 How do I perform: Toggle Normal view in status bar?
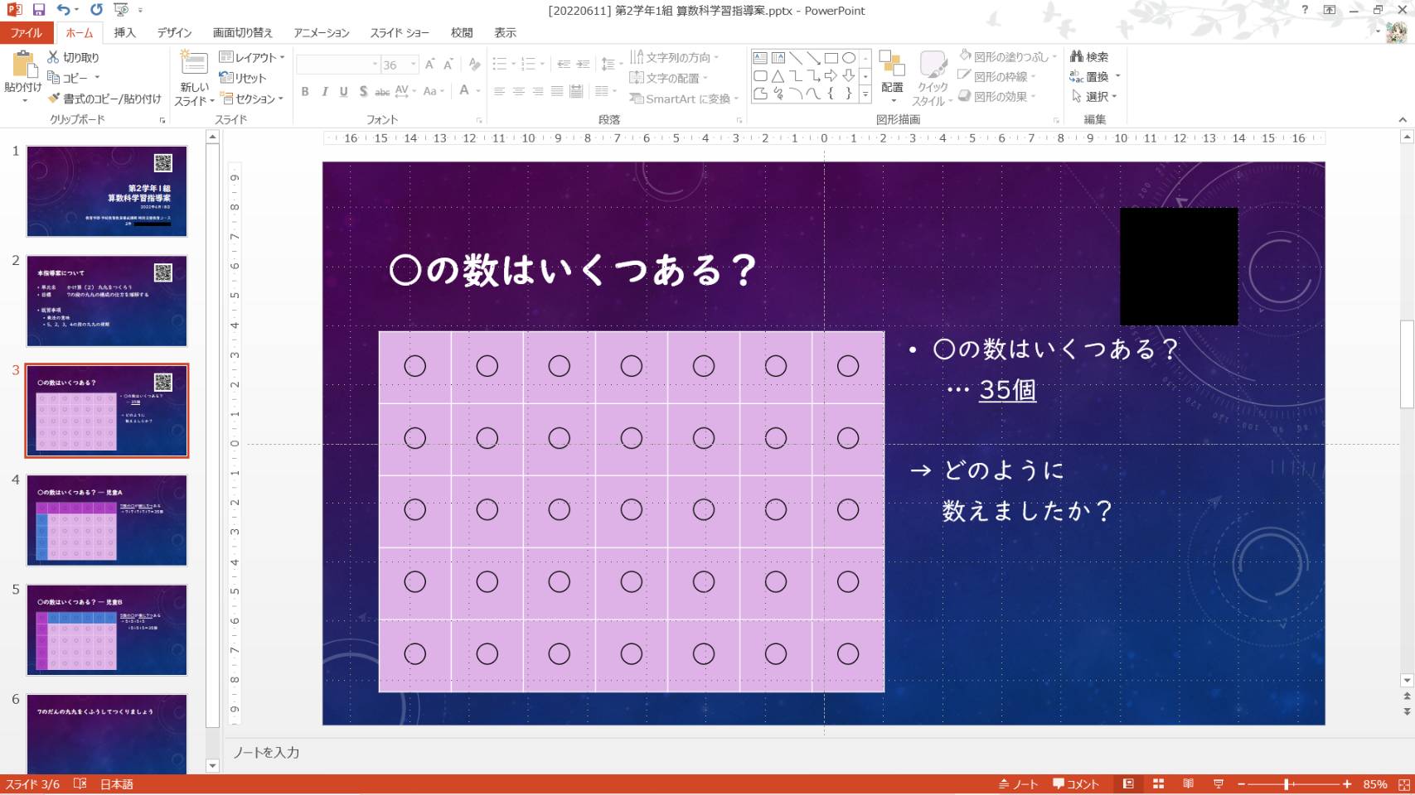click(x=1128, y=784)
